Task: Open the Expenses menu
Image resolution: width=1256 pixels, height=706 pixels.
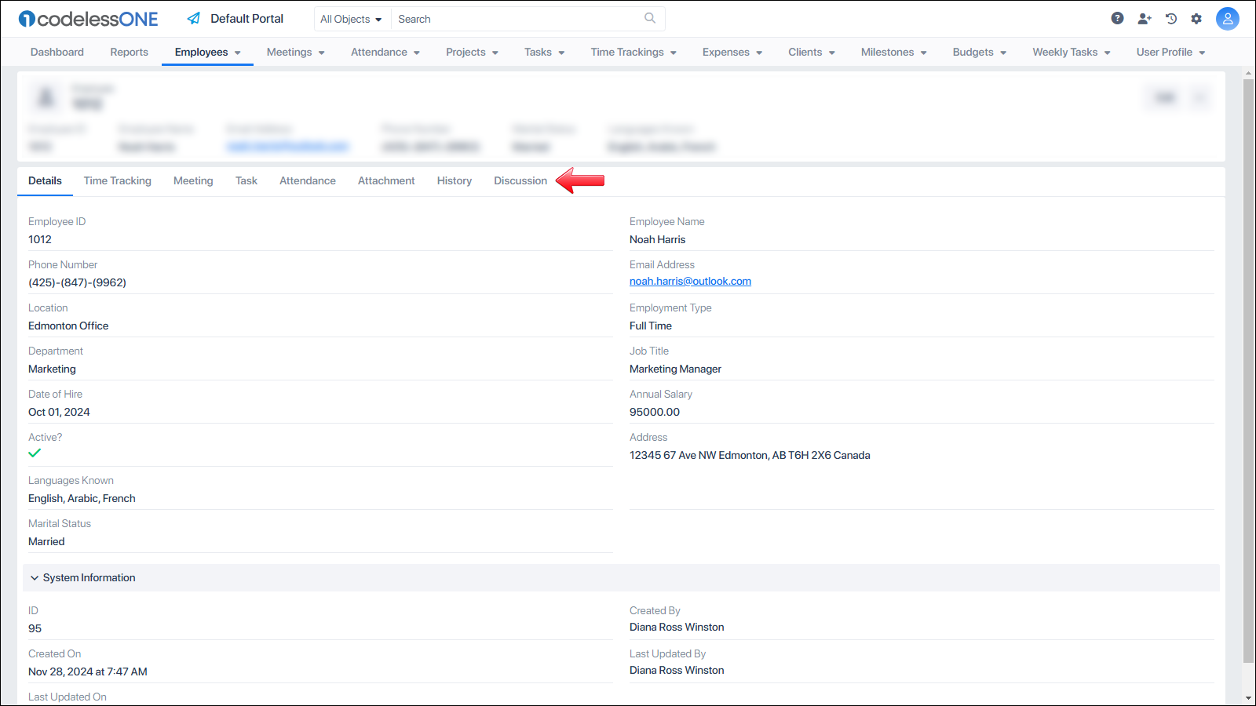Action: tap(732, 52)
